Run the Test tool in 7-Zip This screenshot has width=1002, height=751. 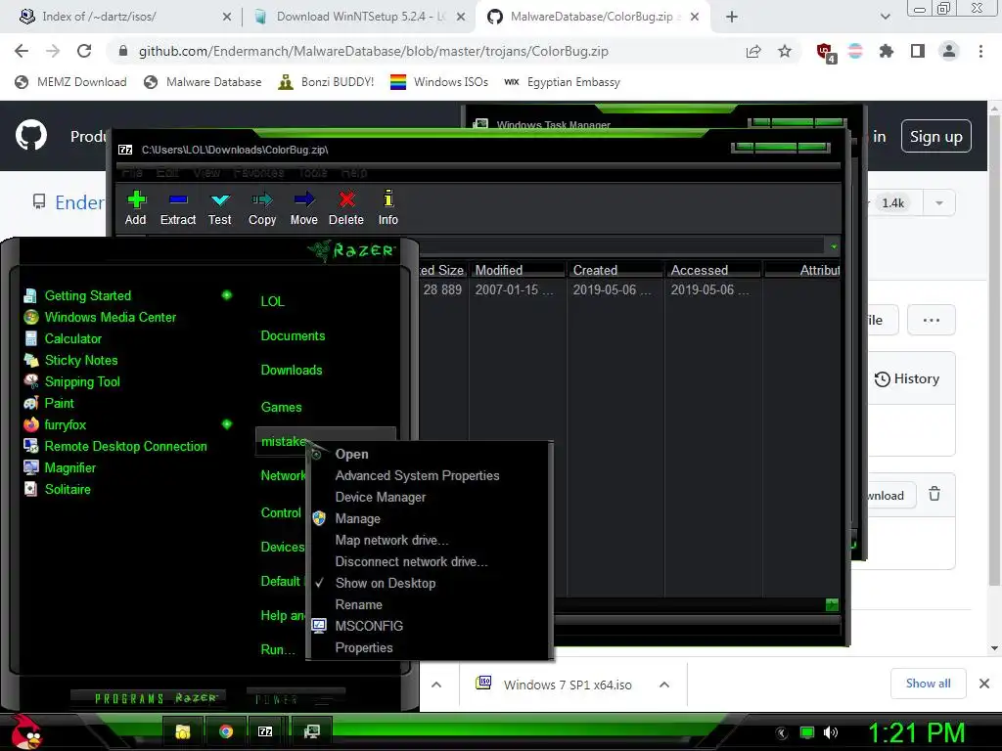[x=219, y=207]
